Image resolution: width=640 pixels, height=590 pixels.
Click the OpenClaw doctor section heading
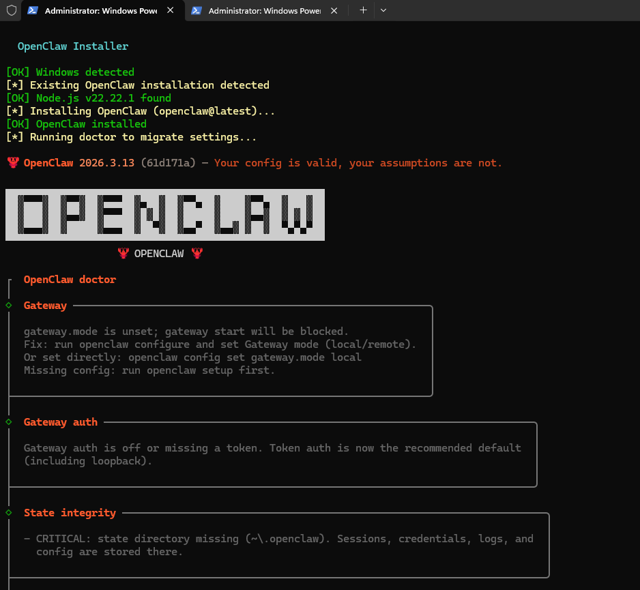[x=70, y=280]
